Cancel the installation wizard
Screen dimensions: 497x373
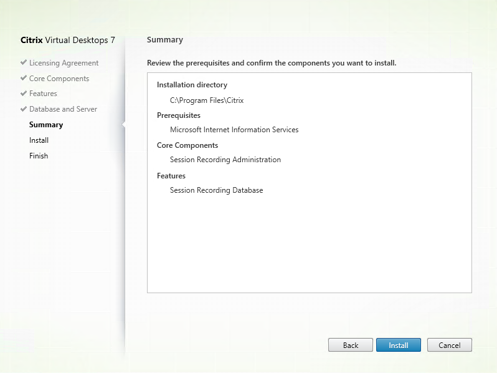(449, 345)
